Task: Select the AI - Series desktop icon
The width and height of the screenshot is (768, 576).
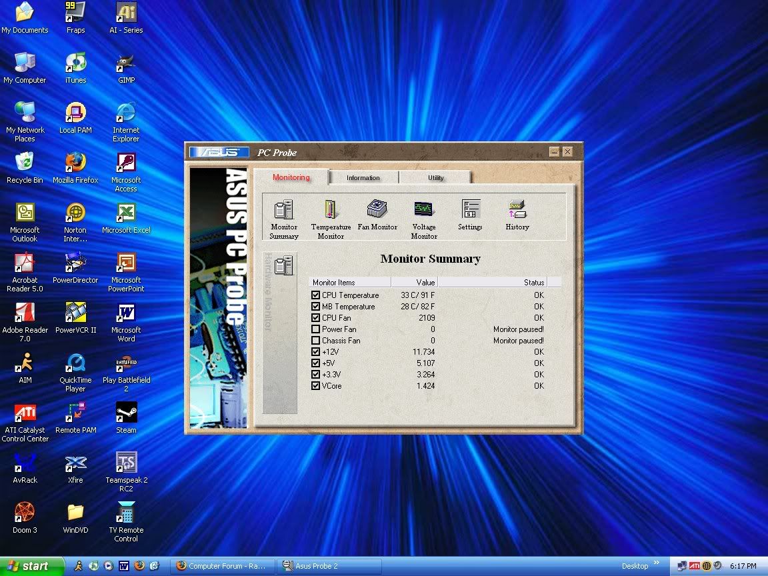Action: [126, 17]
